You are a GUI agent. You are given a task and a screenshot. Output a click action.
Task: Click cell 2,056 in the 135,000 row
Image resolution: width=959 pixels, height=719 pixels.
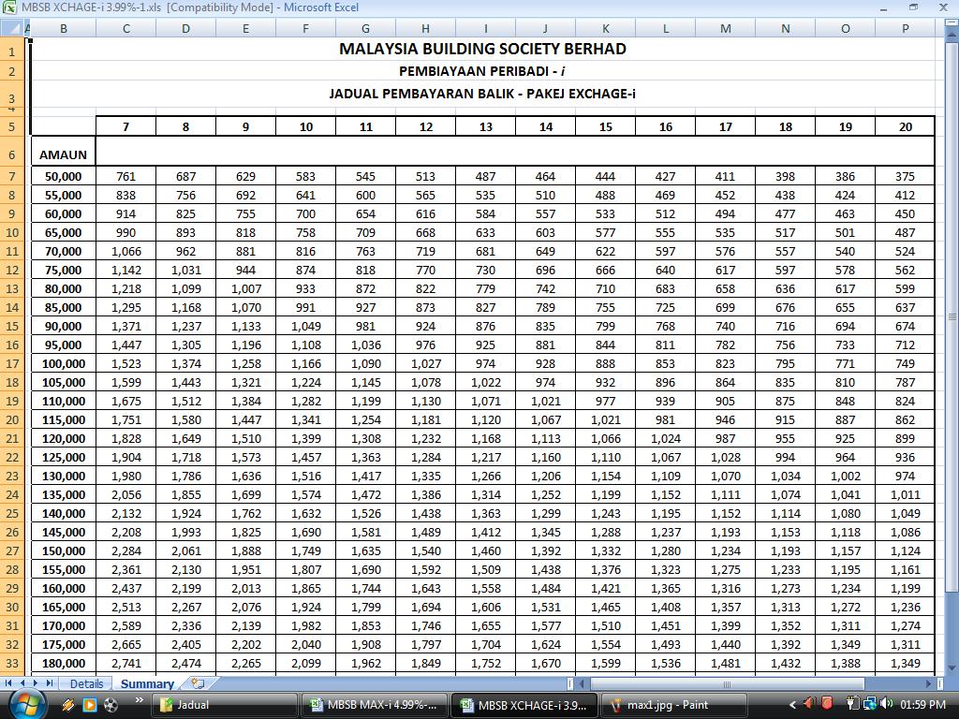pos(126,494)
